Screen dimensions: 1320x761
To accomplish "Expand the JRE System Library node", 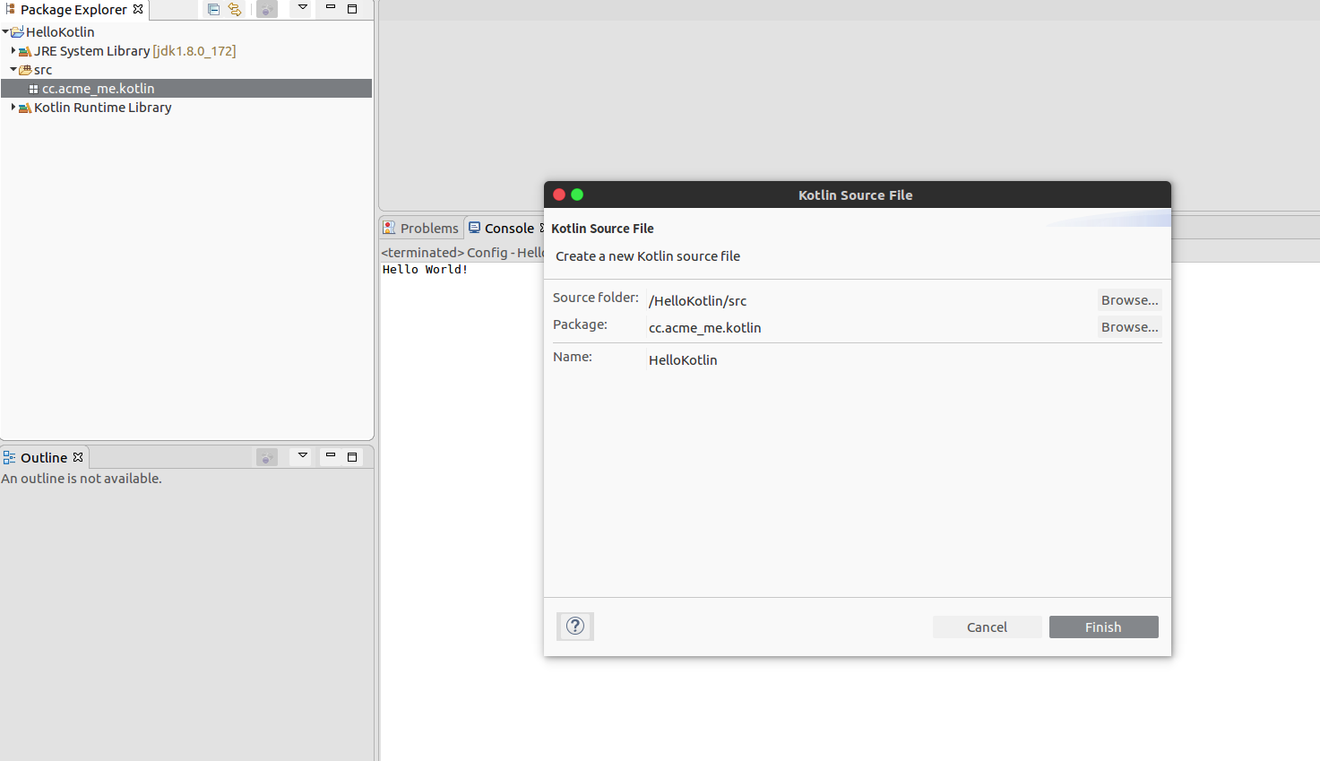I will pos(13,51).
